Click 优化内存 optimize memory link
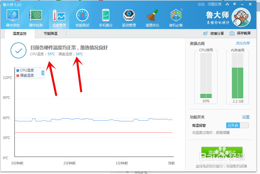Image resolution: width=260 pixels, height=174 pixels. (x=243, y=43)
